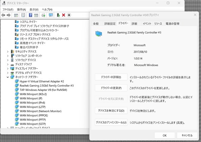
Task: Switch to the 電源の管理 tab
Action: (x=172, y=24)
